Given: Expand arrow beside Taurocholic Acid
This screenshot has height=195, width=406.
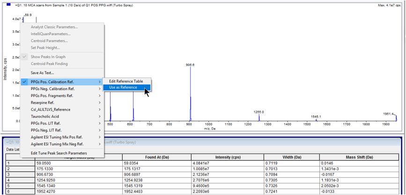Looking at the screenshot, I should click(100, 116).
